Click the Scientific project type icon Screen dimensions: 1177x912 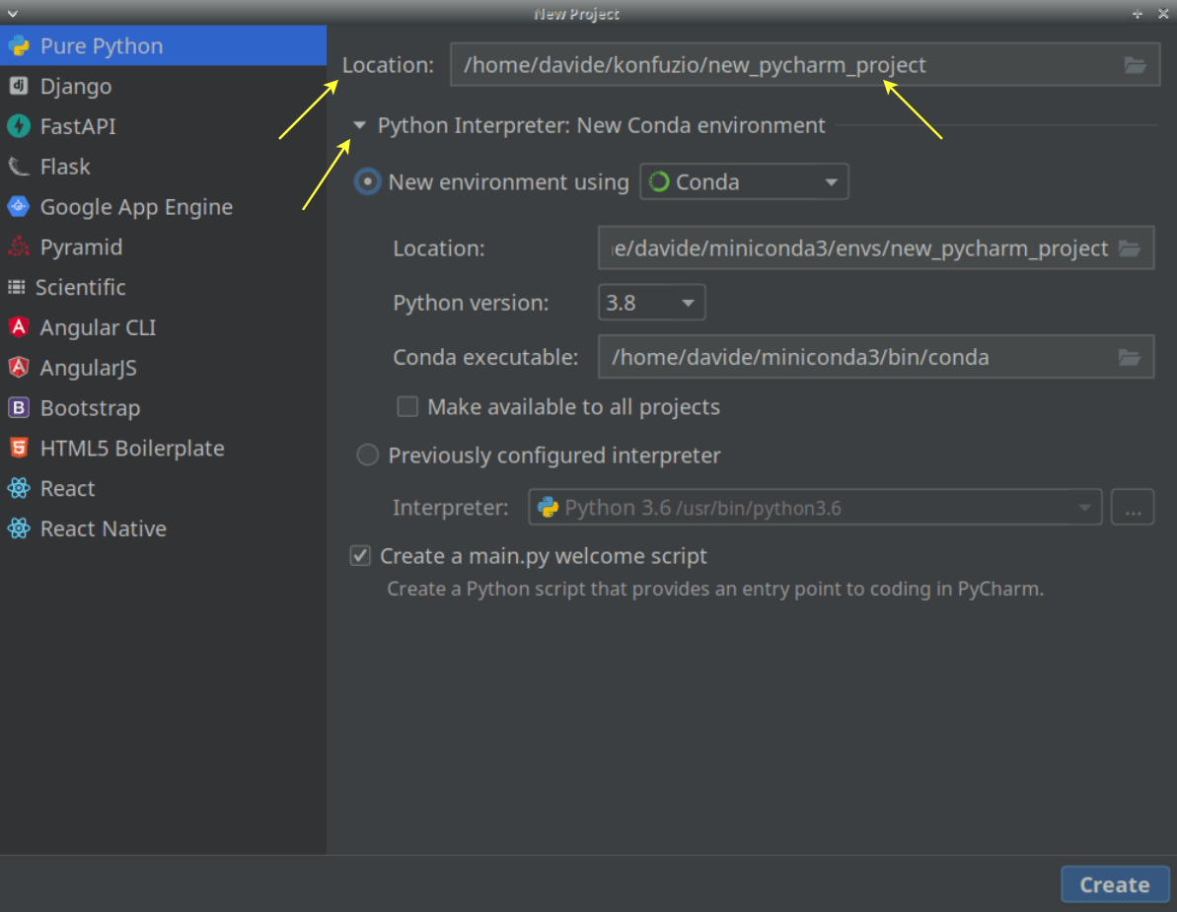(19, 287)
